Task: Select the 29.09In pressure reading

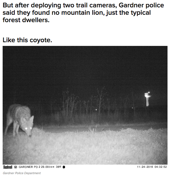Action: [46, 167]
